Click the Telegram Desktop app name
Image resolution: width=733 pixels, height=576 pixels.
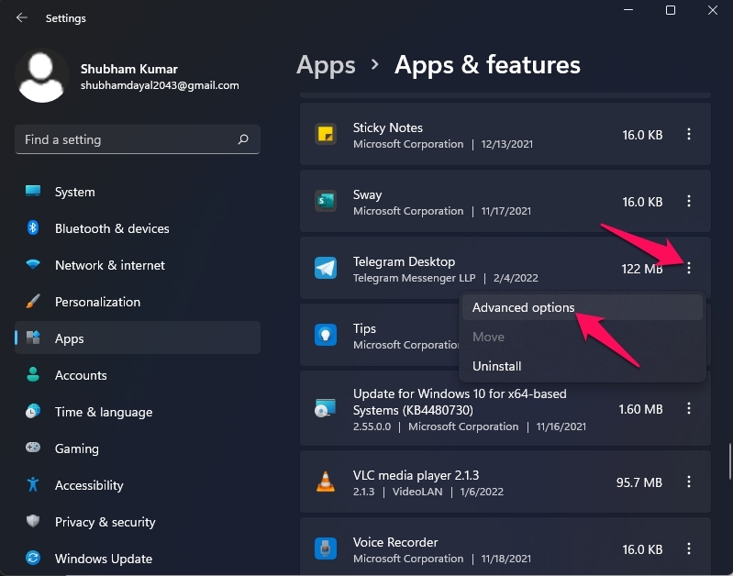[x=404, y=261]
